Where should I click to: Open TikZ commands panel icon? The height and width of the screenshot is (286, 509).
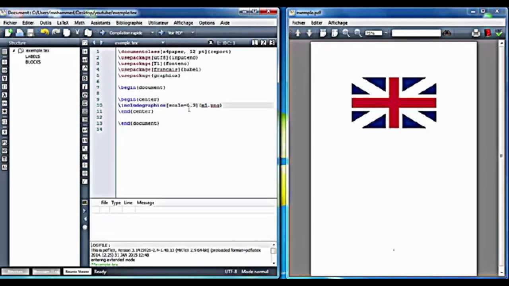pos(4,159)
